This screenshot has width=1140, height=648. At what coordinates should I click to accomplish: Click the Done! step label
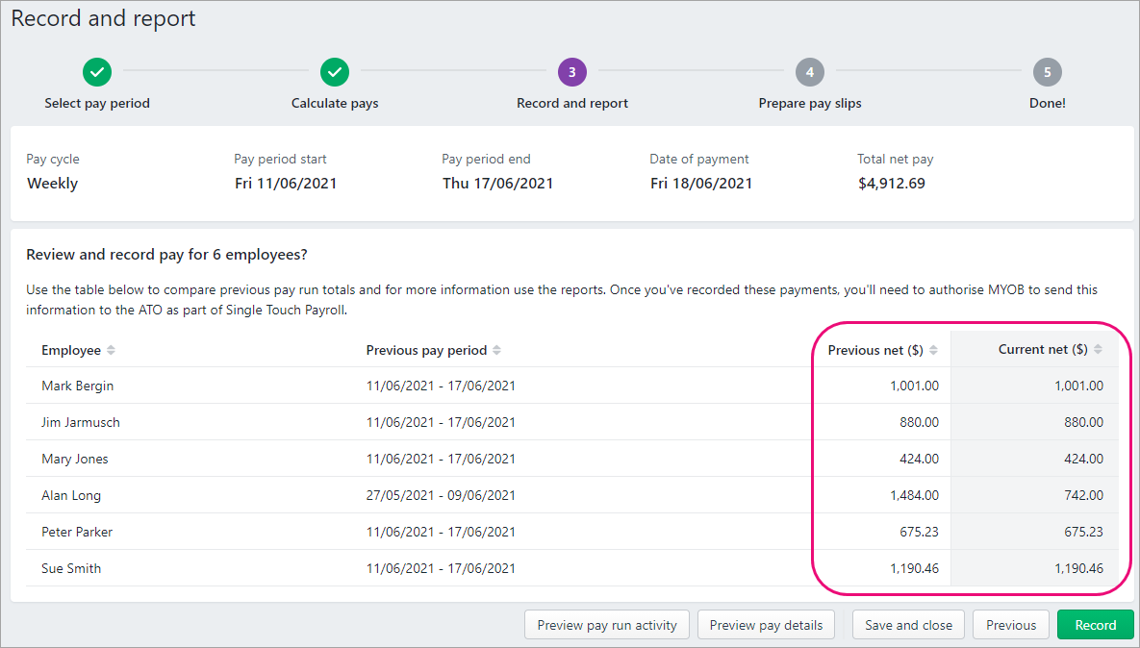coord(1047,103)
